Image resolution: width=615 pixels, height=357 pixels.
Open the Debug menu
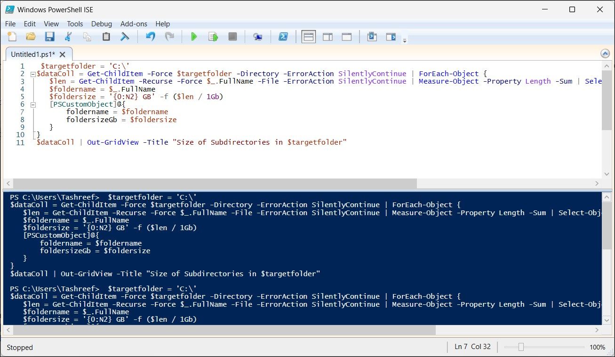(102, 23)
